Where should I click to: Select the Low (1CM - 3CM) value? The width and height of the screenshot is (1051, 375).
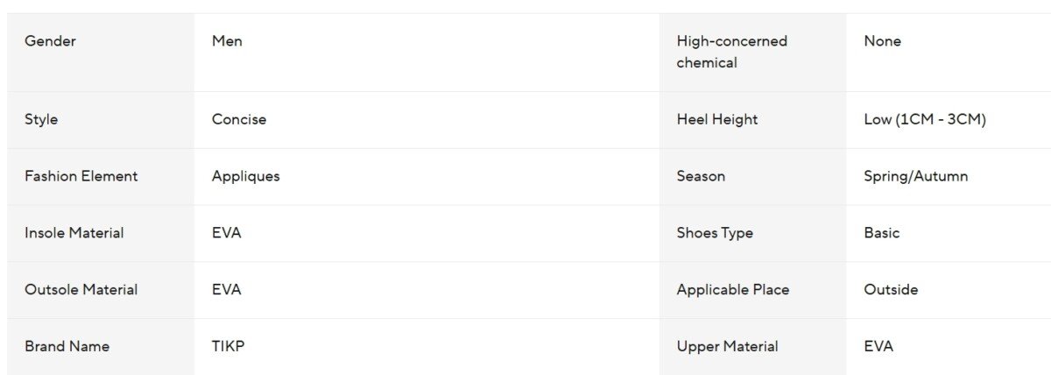click(924, 119)
